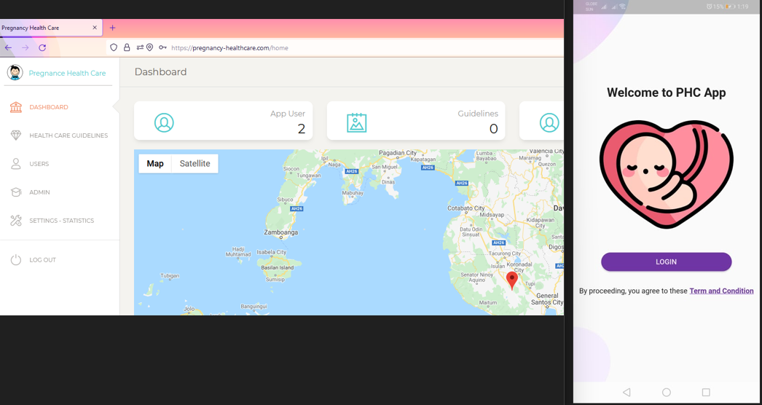Click Zamboanga label on the map
The height and width of the screenshot is (405, 762).
pyautogui.click(x=281, y=232)
